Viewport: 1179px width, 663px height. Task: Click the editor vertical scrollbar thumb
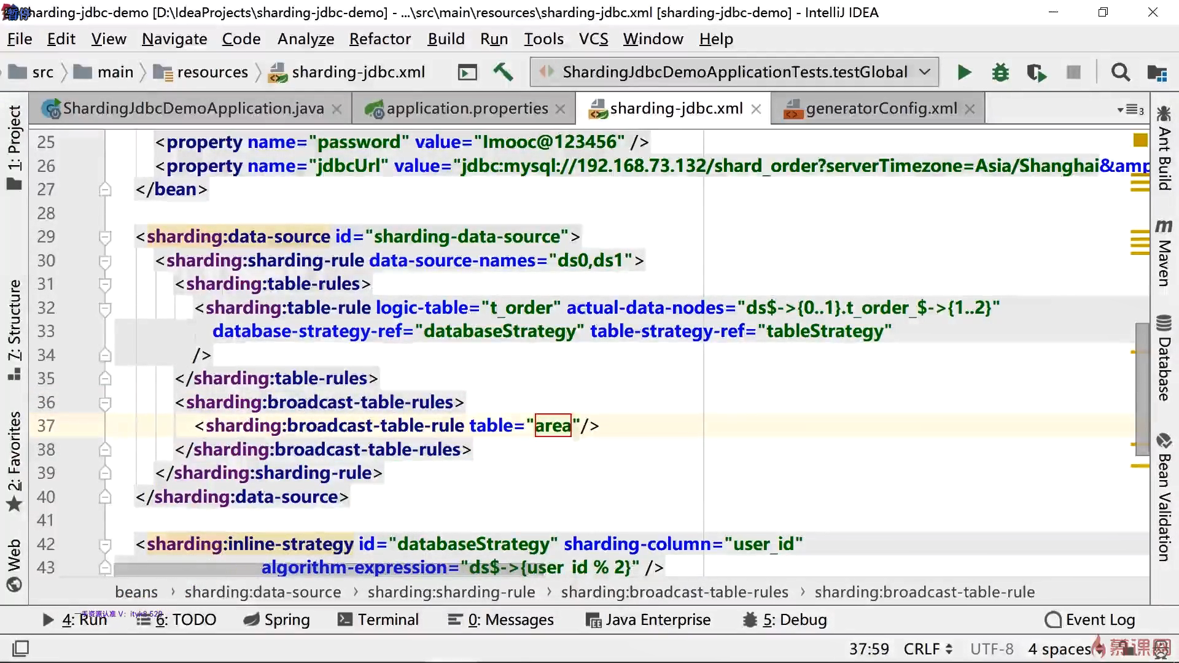coord(1142,388)
